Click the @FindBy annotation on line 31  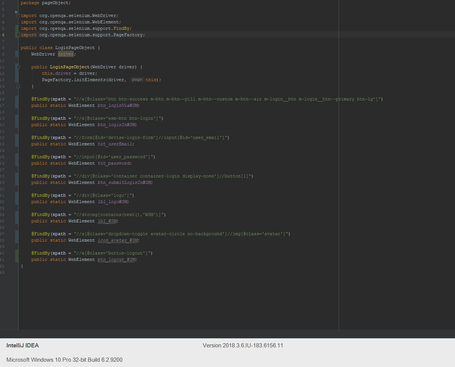41,195
